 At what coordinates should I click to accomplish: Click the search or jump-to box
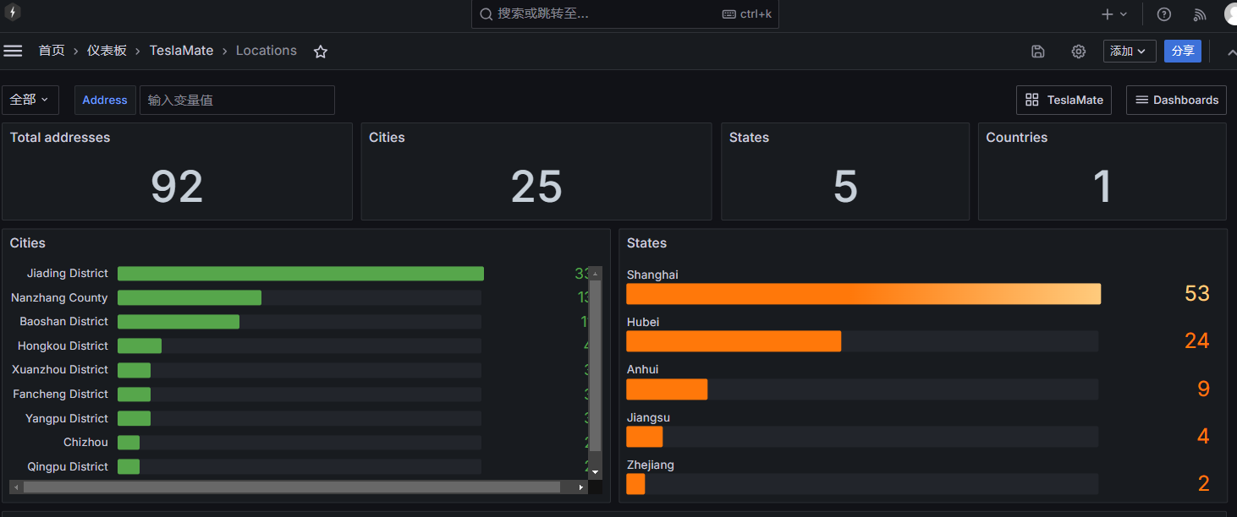pos(624,14)
